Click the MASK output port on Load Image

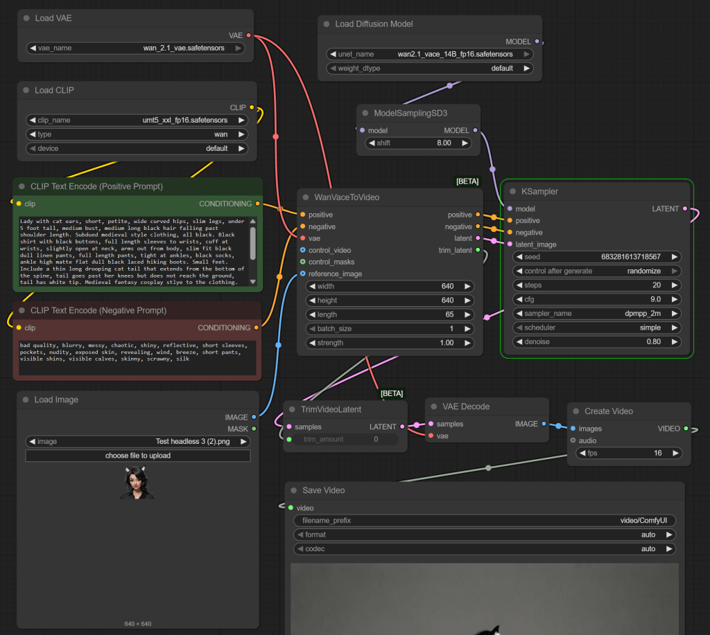pyautogui.click(x=254, y=429)
